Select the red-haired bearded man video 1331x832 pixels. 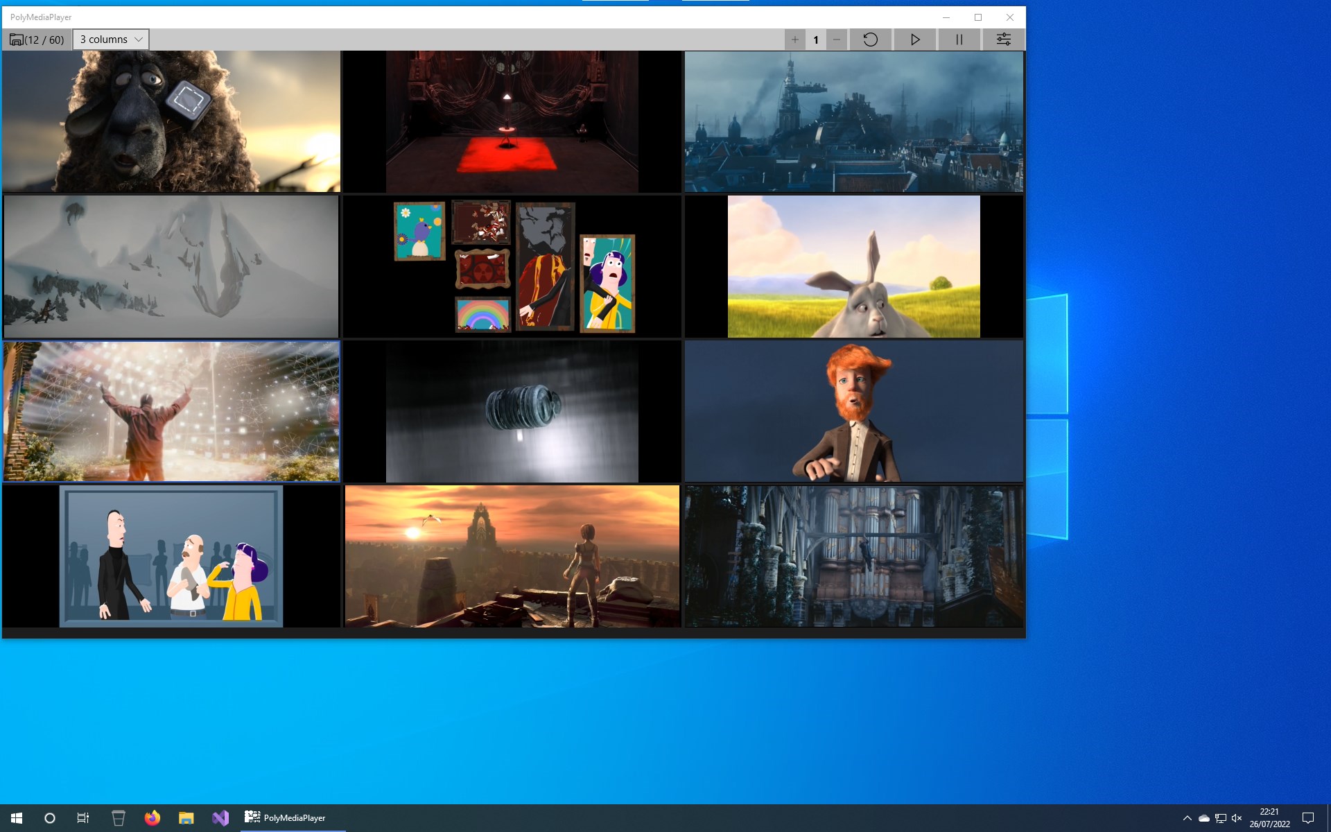coord(854,411)
